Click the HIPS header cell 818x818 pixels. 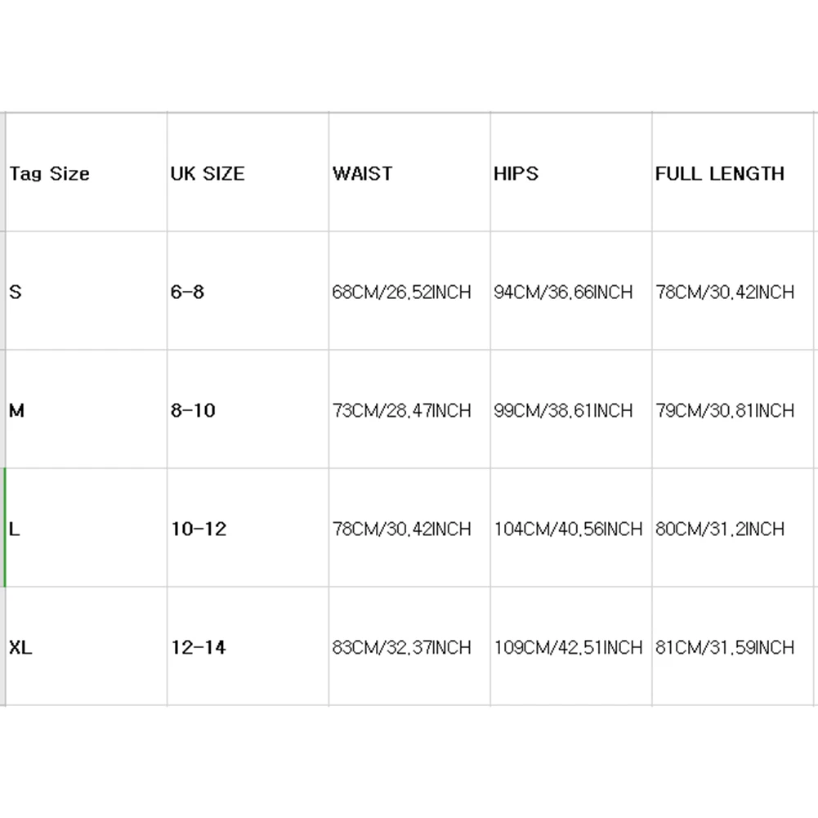tap(571, 172)
